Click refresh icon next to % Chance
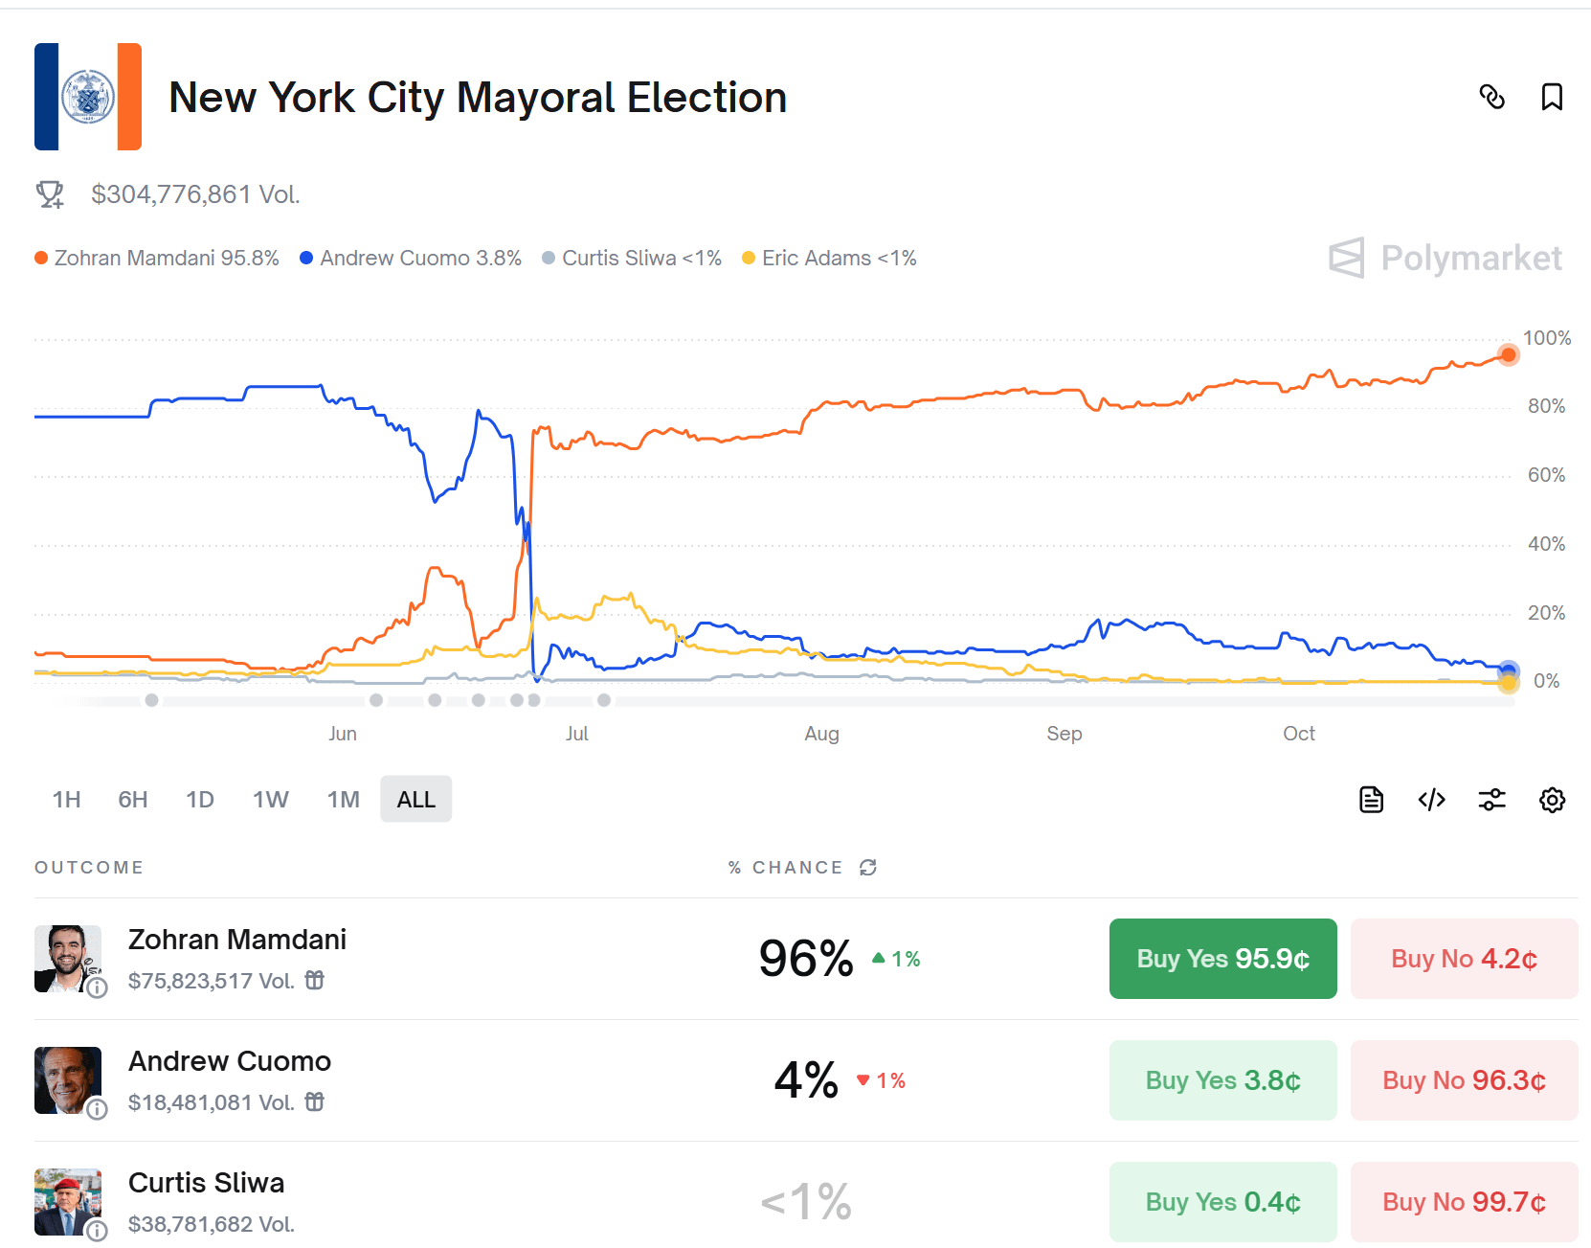This screenshot has height=1248, width=1591. (x=868, y=867)
